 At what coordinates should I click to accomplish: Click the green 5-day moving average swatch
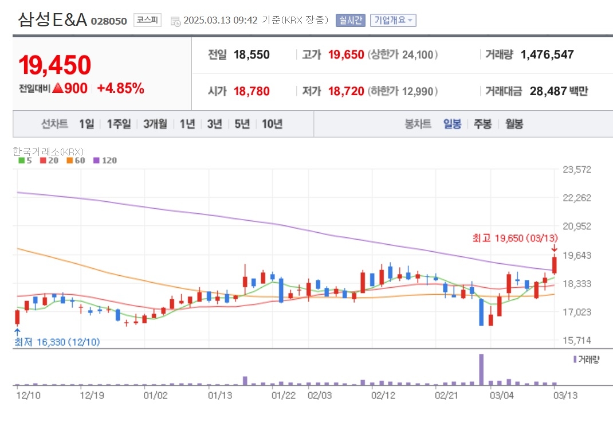pyautogui.click(x=22, y=161)
